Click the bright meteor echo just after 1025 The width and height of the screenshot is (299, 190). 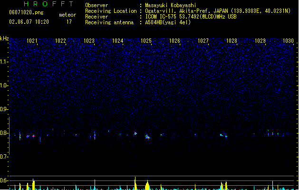click(147, 137)
